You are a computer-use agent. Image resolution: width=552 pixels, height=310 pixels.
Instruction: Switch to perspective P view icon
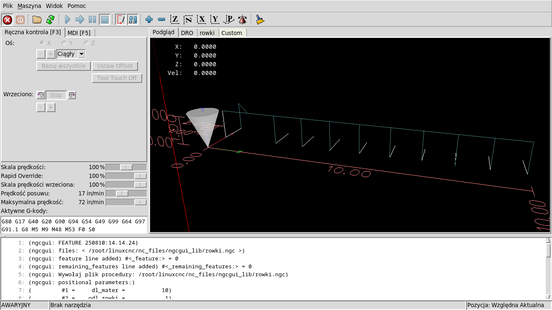pos(229,19)
